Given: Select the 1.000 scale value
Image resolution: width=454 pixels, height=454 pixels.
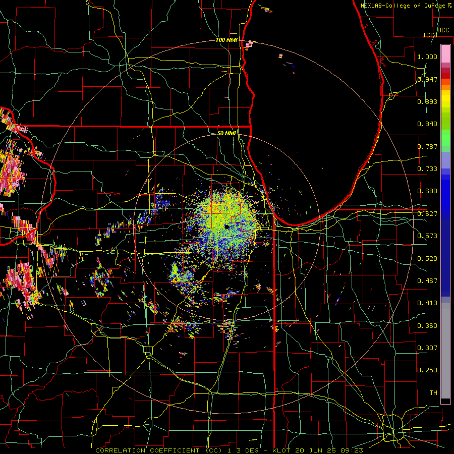Looking at the screenshot, I should tap(427, 56).
